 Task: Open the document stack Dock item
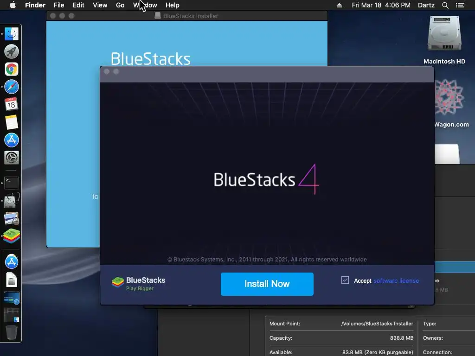click(12, 280)
